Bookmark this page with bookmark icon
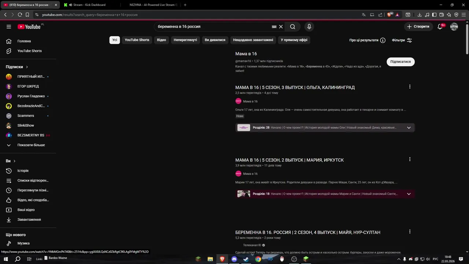The height and width of the screenshot is (264, 469). click(x=27, y=15)
